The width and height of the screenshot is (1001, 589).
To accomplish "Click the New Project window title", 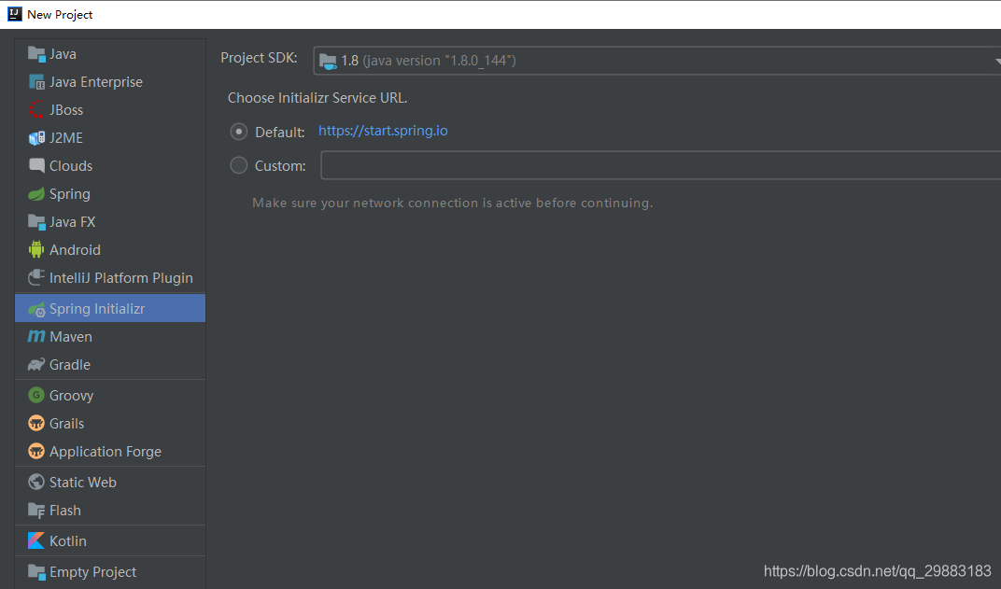I will tap(60, 15).
